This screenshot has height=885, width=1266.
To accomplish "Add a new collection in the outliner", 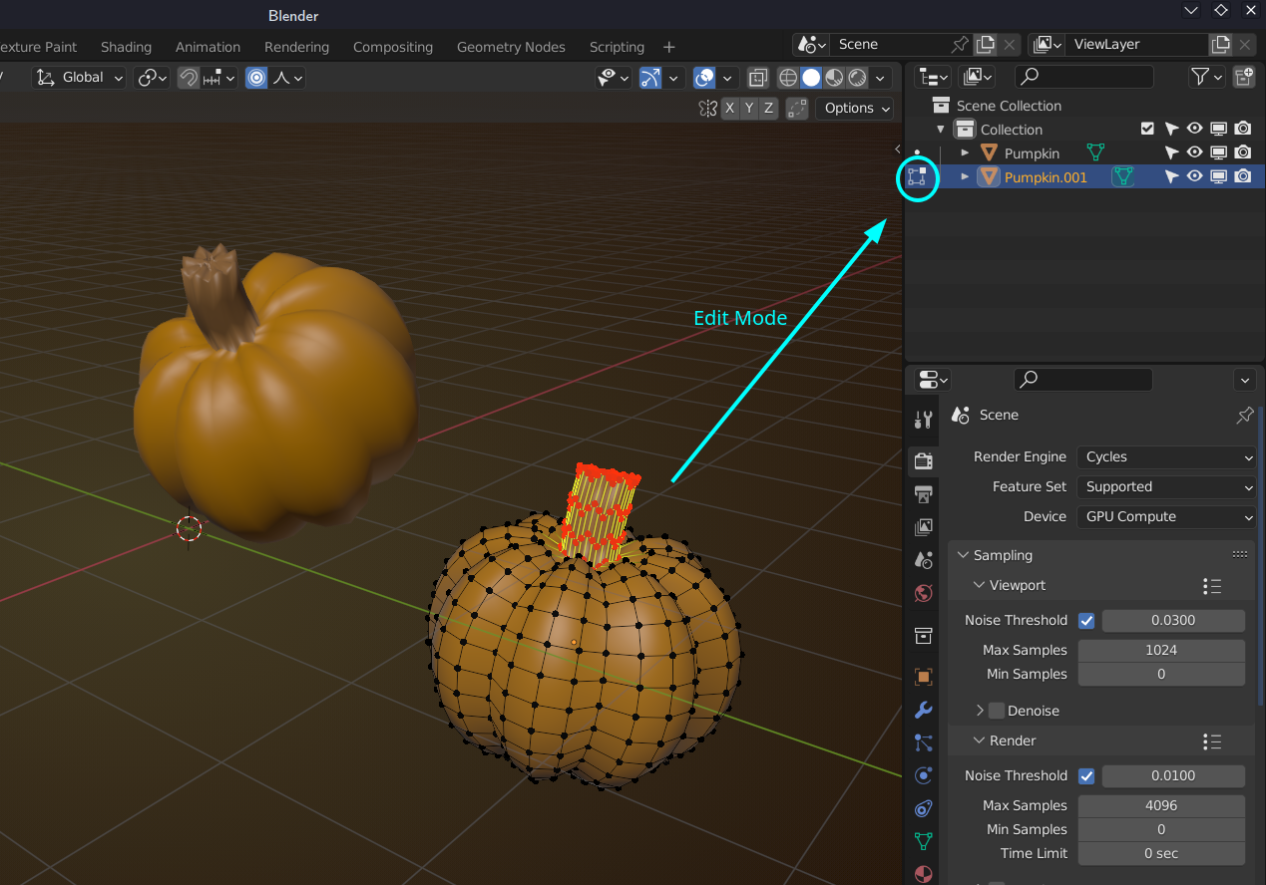I will [x=1243, y=77].
